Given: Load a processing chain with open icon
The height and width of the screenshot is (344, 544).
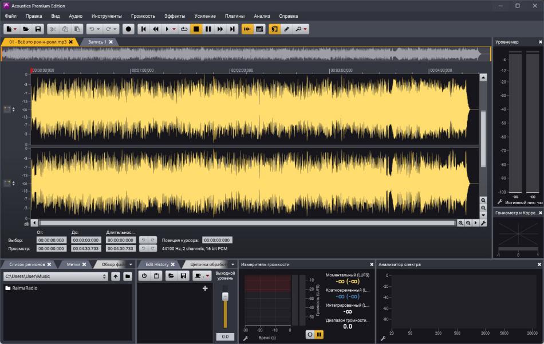Looking at the screenshot, I should (x=171, y=276).
